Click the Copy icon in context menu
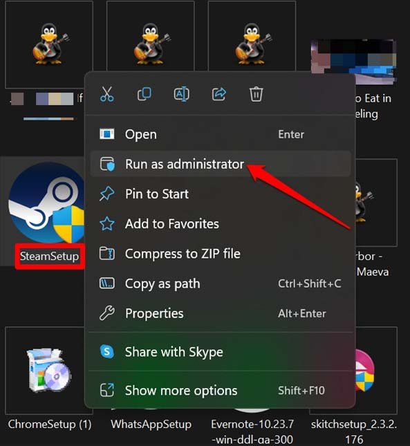Viewport: 410px width, 446px height. pos(144,94)
